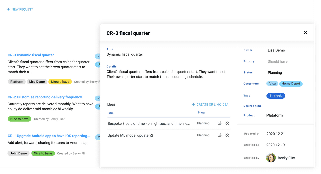Open external link for Update ML model idea
Screen dimensions: 321x174
point(219,135)
